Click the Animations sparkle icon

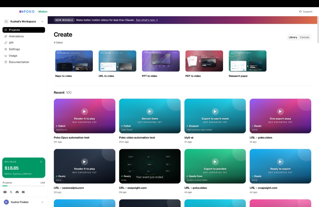tap(6, 36)
